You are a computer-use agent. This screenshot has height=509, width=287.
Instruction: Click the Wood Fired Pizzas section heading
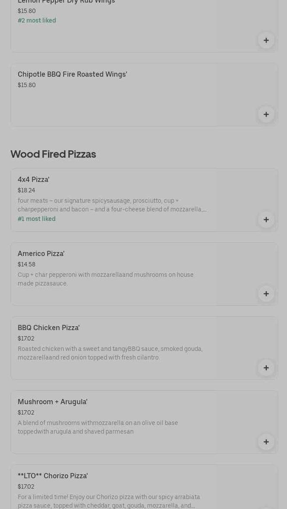pos(53,154)
